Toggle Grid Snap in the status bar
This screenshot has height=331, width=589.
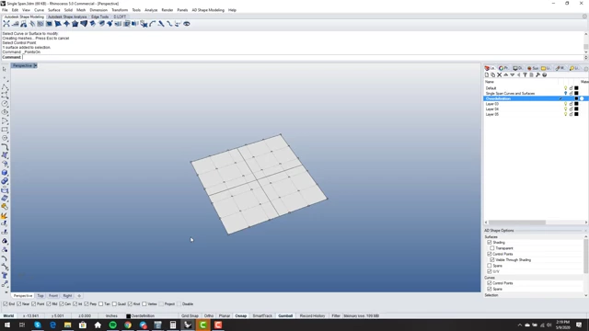(x=190, y=316)
